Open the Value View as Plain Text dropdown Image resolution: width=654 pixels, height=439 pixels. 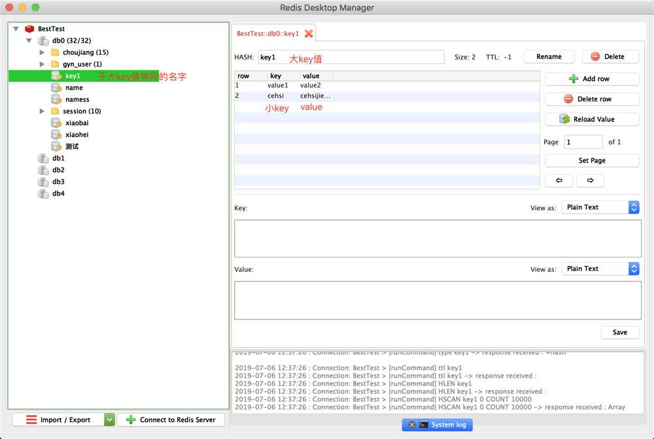[x=600, y=268]
